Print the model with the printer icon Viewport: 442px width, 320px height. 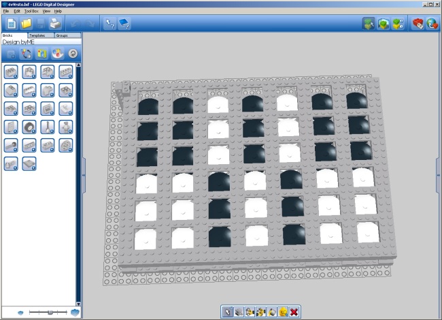click(55, 24)
